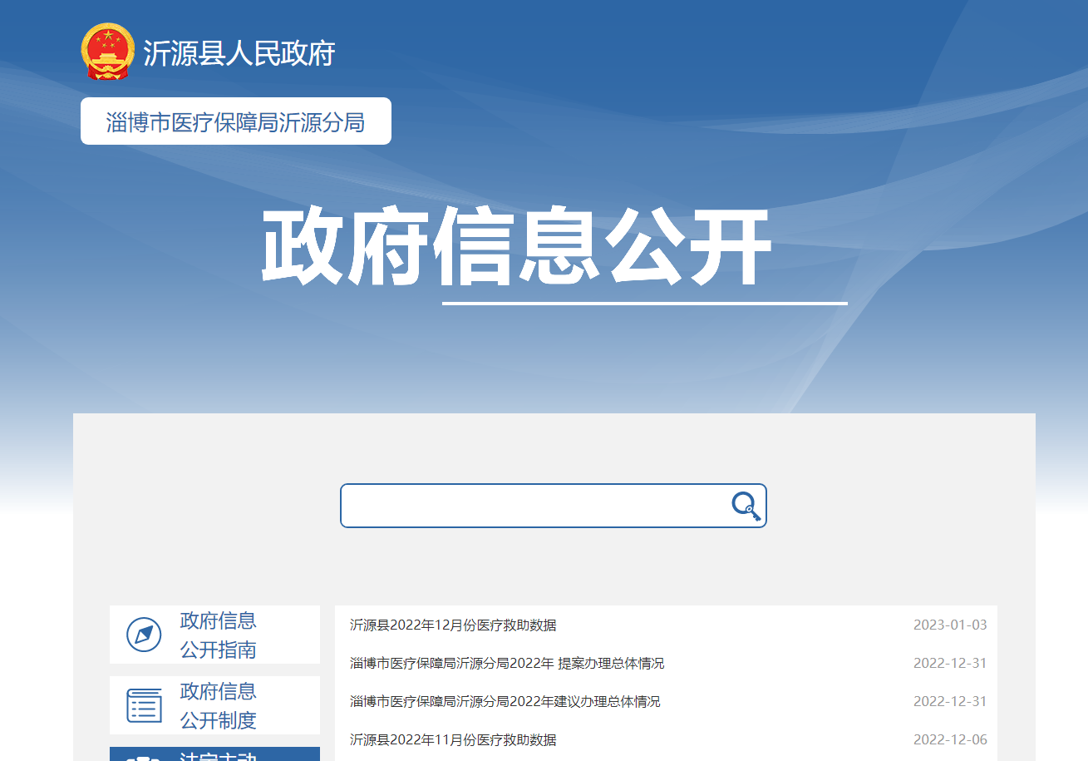This screenshot has height=761, width=1088.
Task: Open the 政府信息公开指南 menu item
Action: (x=218, y=635)
